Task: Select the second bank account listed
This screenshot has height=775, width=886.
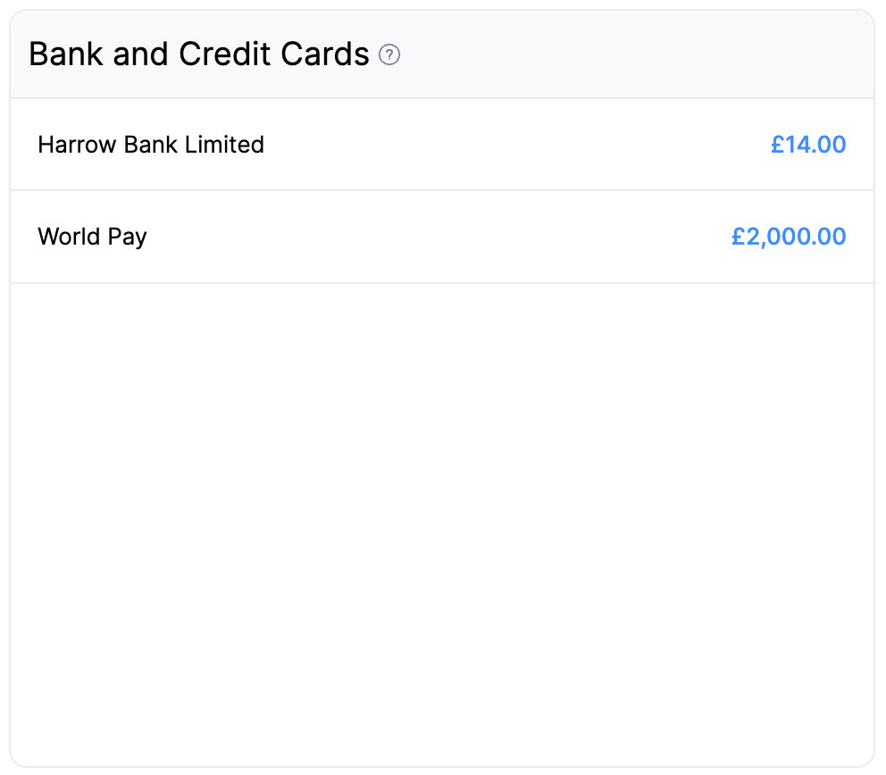Action: (x=443, y=237)
